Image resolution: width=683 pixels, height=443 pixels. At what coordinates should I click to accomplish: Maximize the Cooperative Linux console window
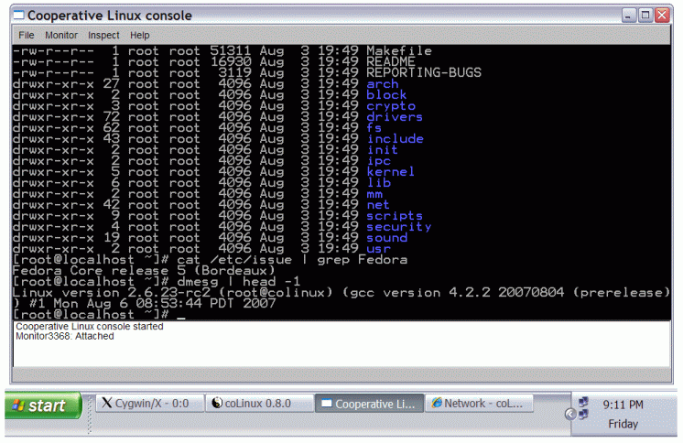(x=645, y=16)
